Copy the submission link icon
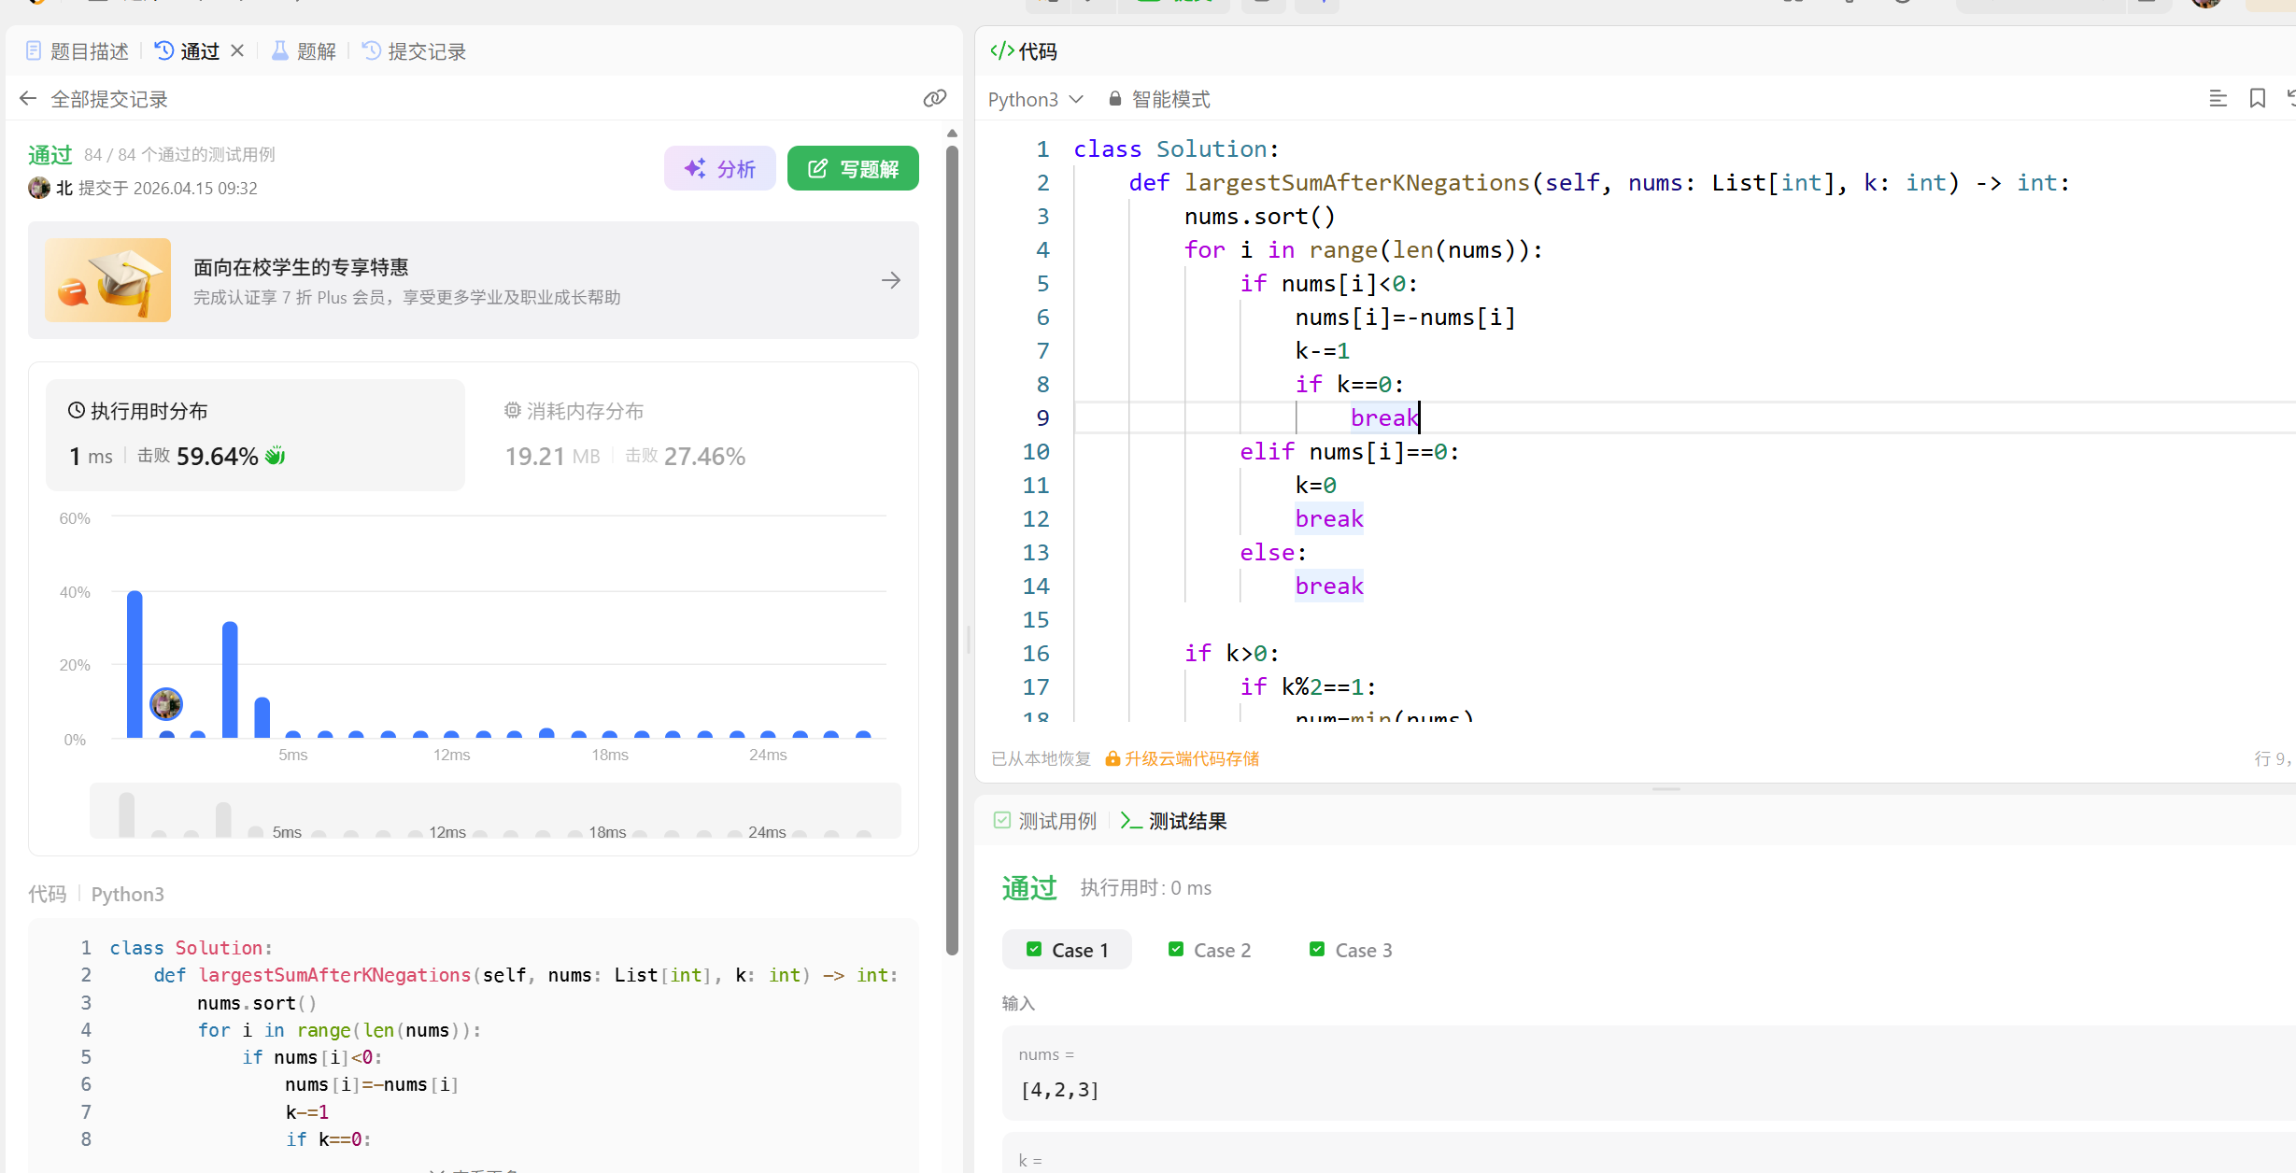 click(934, 99)
